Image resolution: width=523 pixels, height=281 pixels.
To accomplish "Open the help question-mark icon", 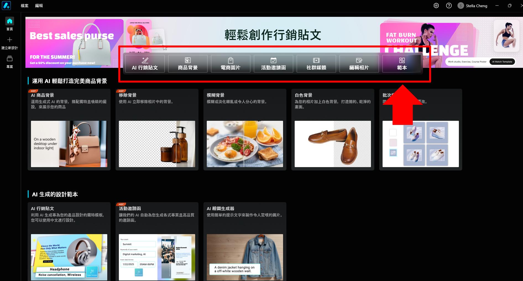I will click(449, 6).
